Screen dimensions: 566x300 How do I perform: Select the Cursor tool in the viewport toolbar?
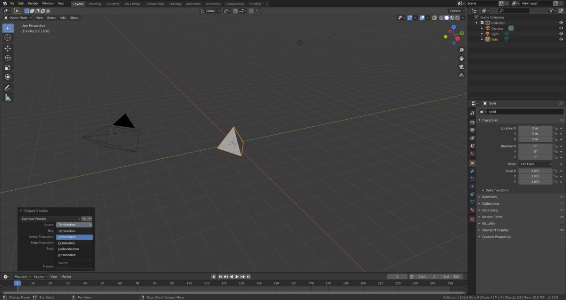tap(8, 38)
